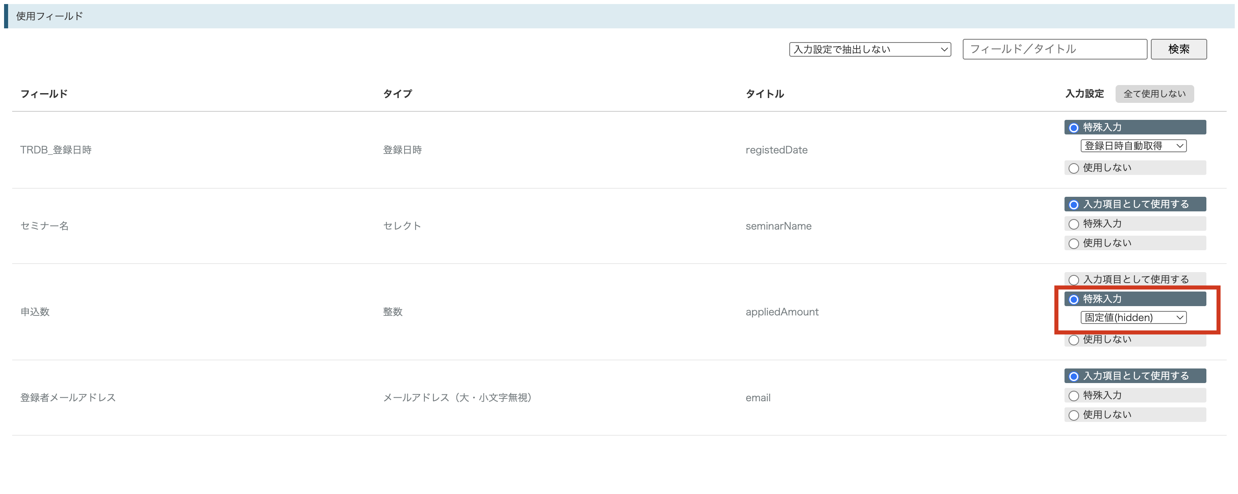Viewport: 1238px width, 494px height.
Task: Select 入力項目として使用する for 登録者メールアドレス
Action: pyautogui.click(x=1074, y=377)
